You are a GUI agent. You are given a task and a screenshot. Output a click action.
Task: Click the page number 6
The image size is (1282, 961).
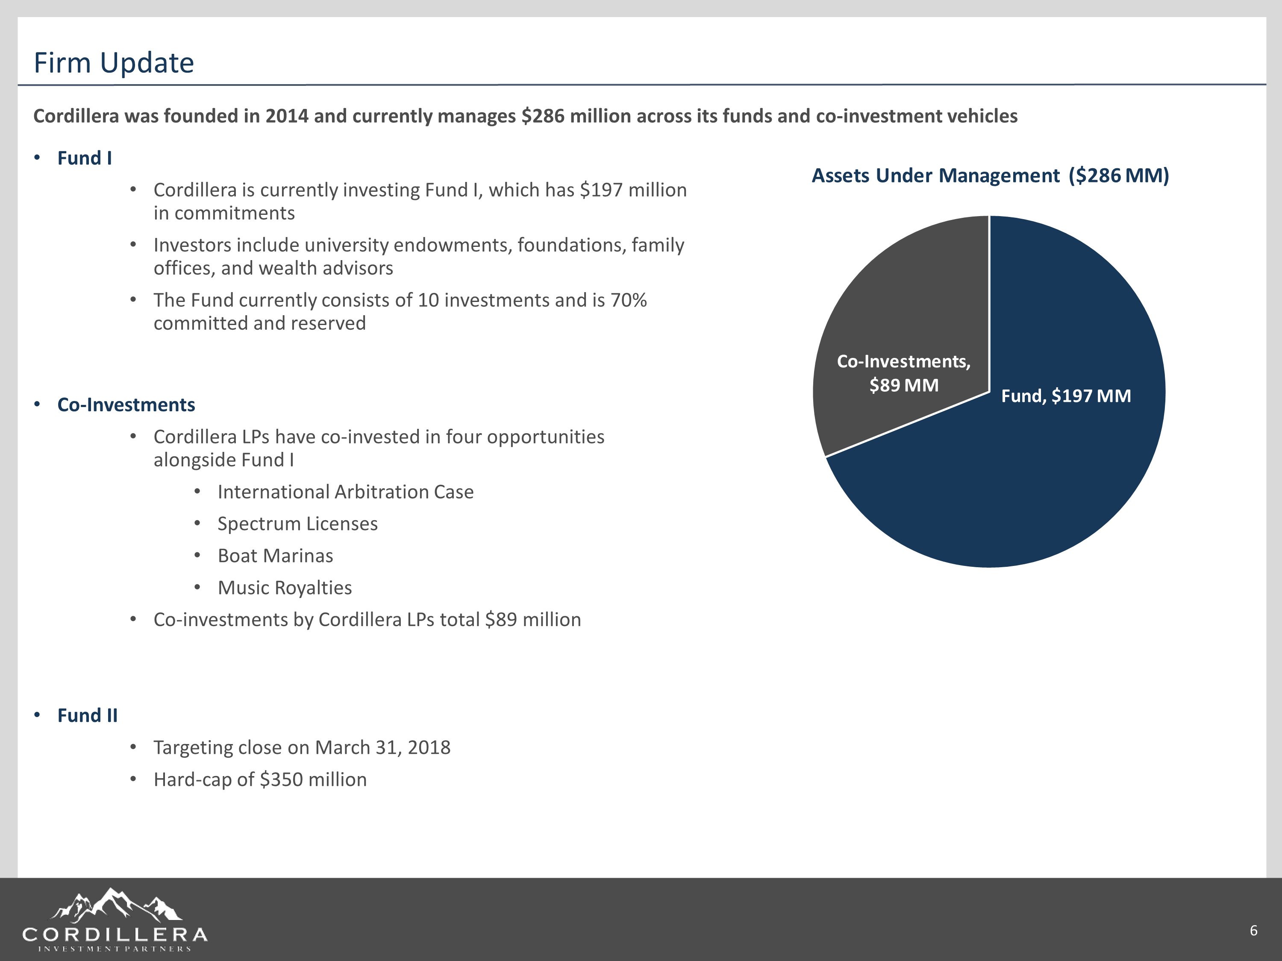click(1253, 930)
